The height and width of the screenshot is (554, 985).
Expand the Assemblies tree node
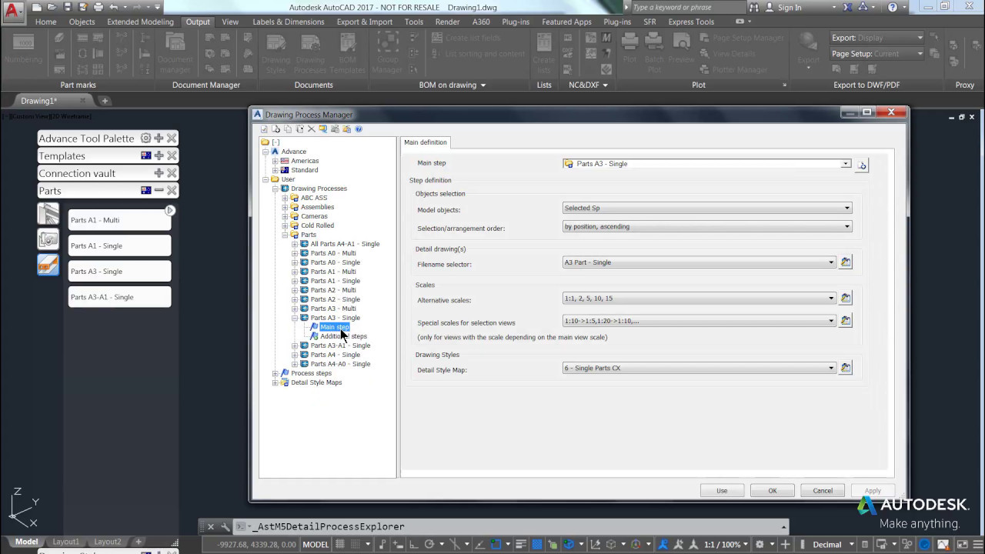point(285,207)
